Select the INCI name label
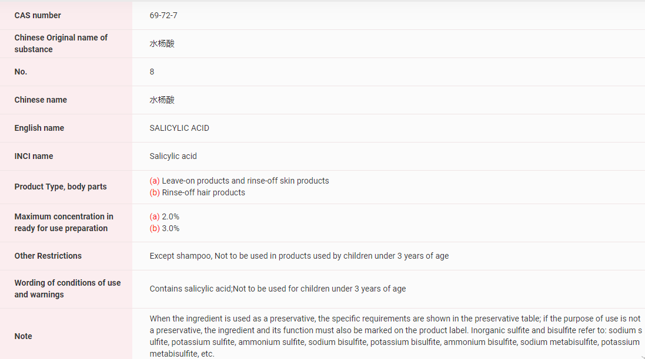Image resolution: width=645 pixels, height=359 pixels. [x=34, y=156]
